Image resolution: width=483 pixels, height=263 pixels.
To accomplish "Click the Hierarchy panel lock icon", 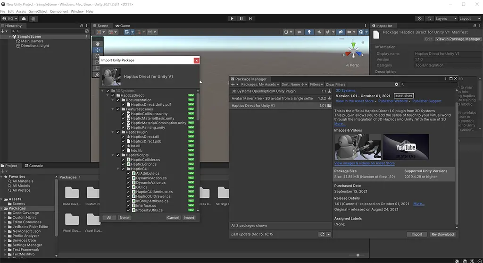I will coord(81,25).
